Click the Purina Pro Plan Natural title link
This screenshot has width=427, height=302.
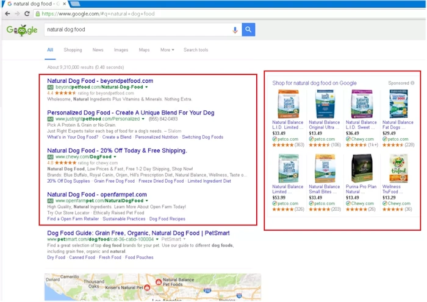(361, 189)
